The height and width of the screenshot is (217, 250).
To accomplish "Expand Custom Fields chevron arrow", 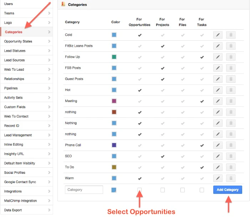I will (49, 107).
